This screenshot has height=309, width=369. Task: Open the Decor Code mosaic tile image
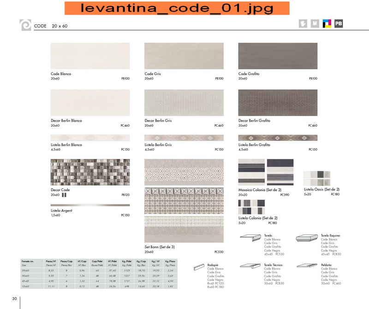coord(90,172)
